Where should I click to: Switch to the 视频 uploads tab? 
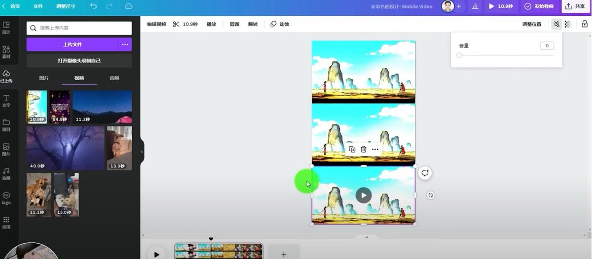pyautogui.click(x=79, y=78)
